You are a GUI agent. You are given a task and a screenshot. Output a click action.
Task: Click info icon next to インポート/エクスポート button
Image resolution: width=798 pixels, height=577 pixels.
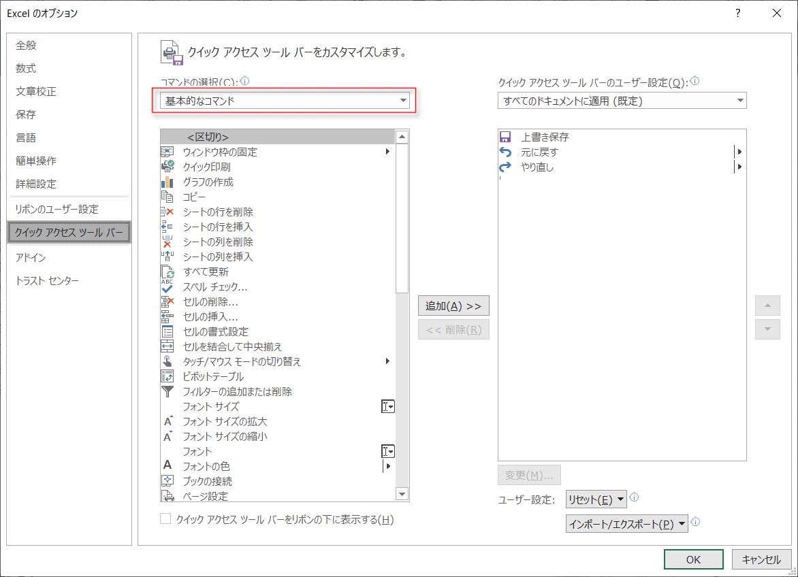(x=695, y=522)
